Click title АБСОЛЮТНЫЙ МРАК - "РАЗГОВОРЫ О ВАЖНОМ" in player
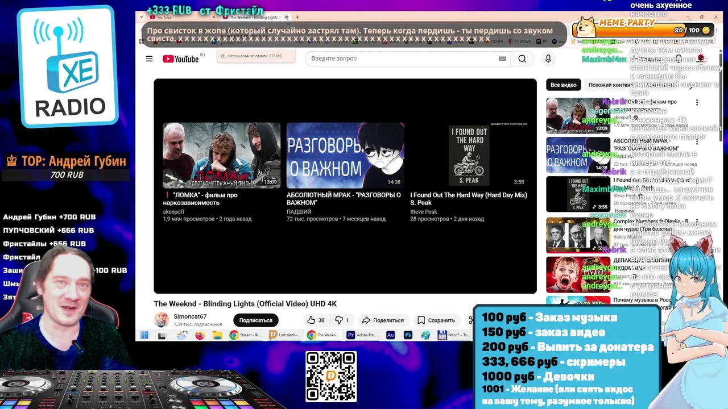Screen dimensions: 728x409 pyautogui.click(x=344, y=199)
